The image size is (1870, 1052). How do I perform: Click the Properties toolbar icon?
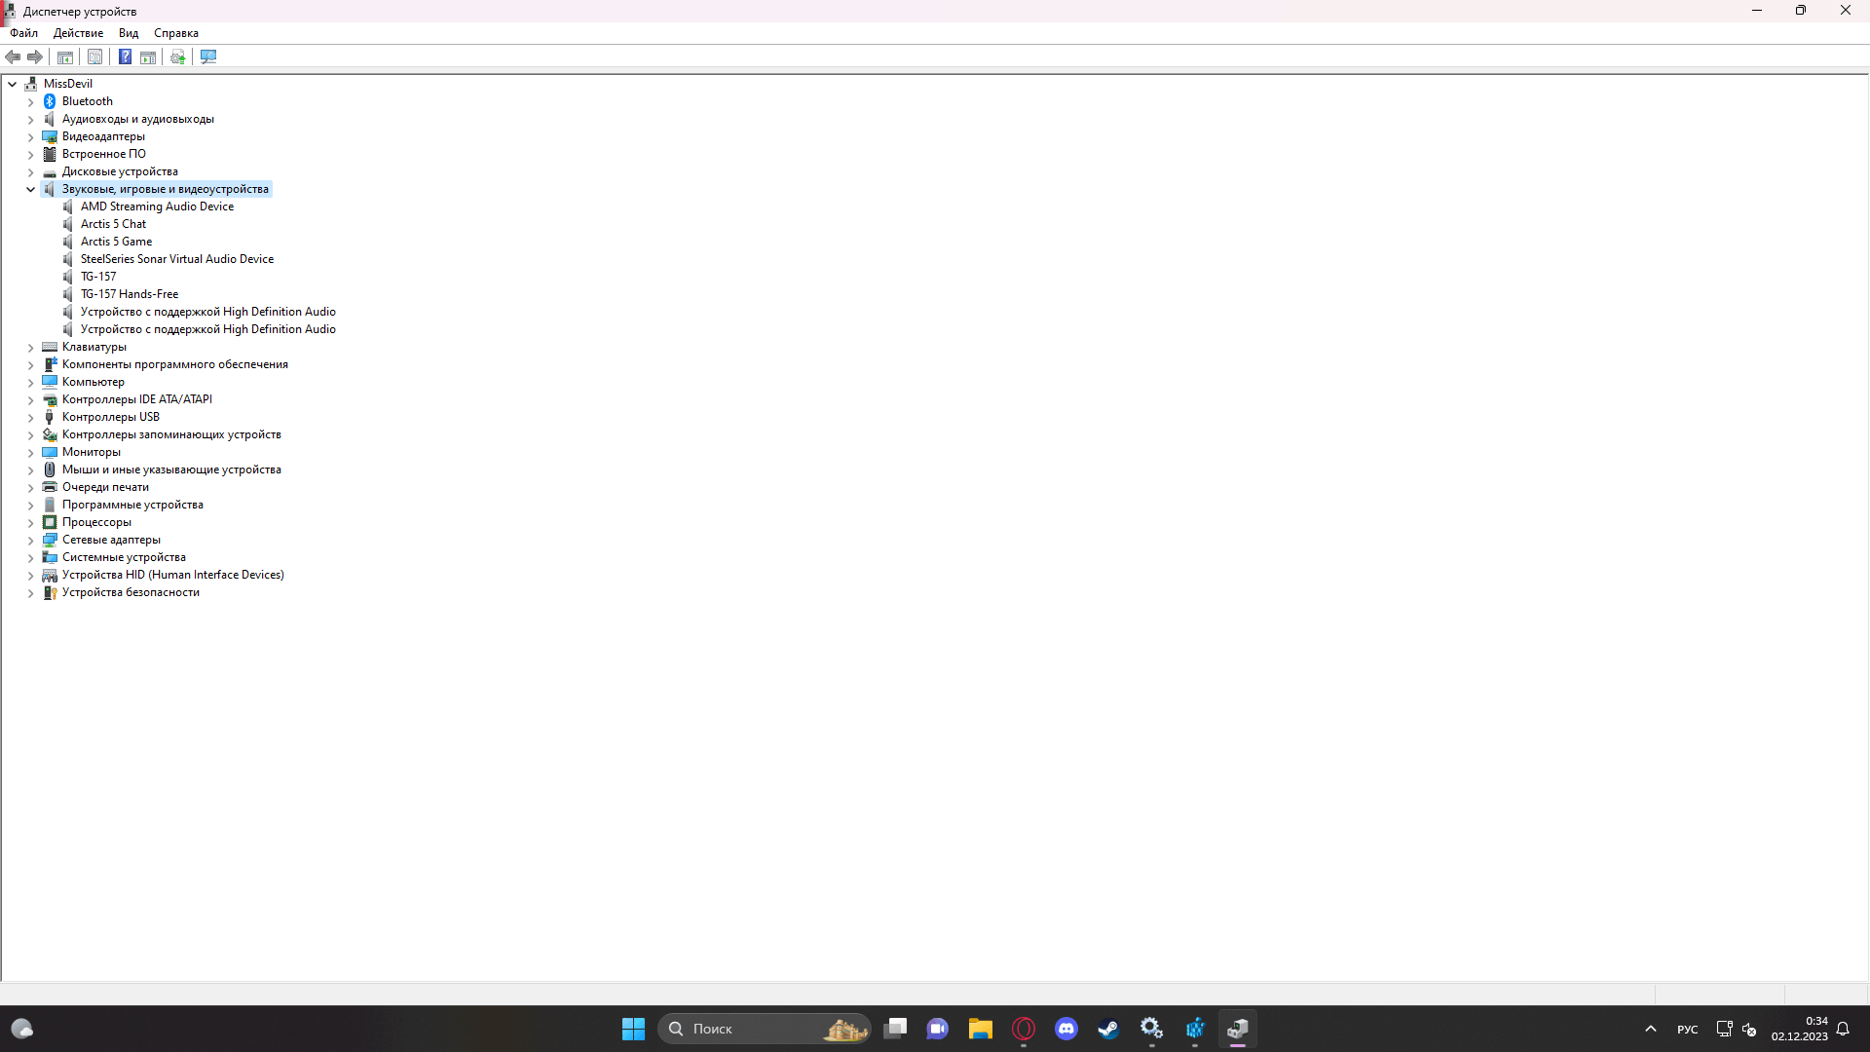[94, 56]
